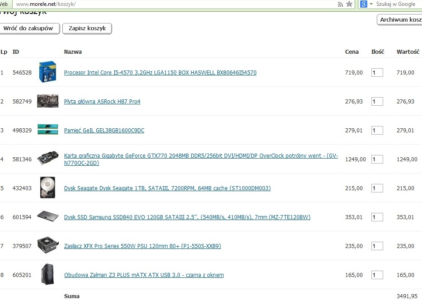Viewport: 422px width, 300px height.
Task: Click the morele.net address bar URL
Action: (x=46, y=4)
